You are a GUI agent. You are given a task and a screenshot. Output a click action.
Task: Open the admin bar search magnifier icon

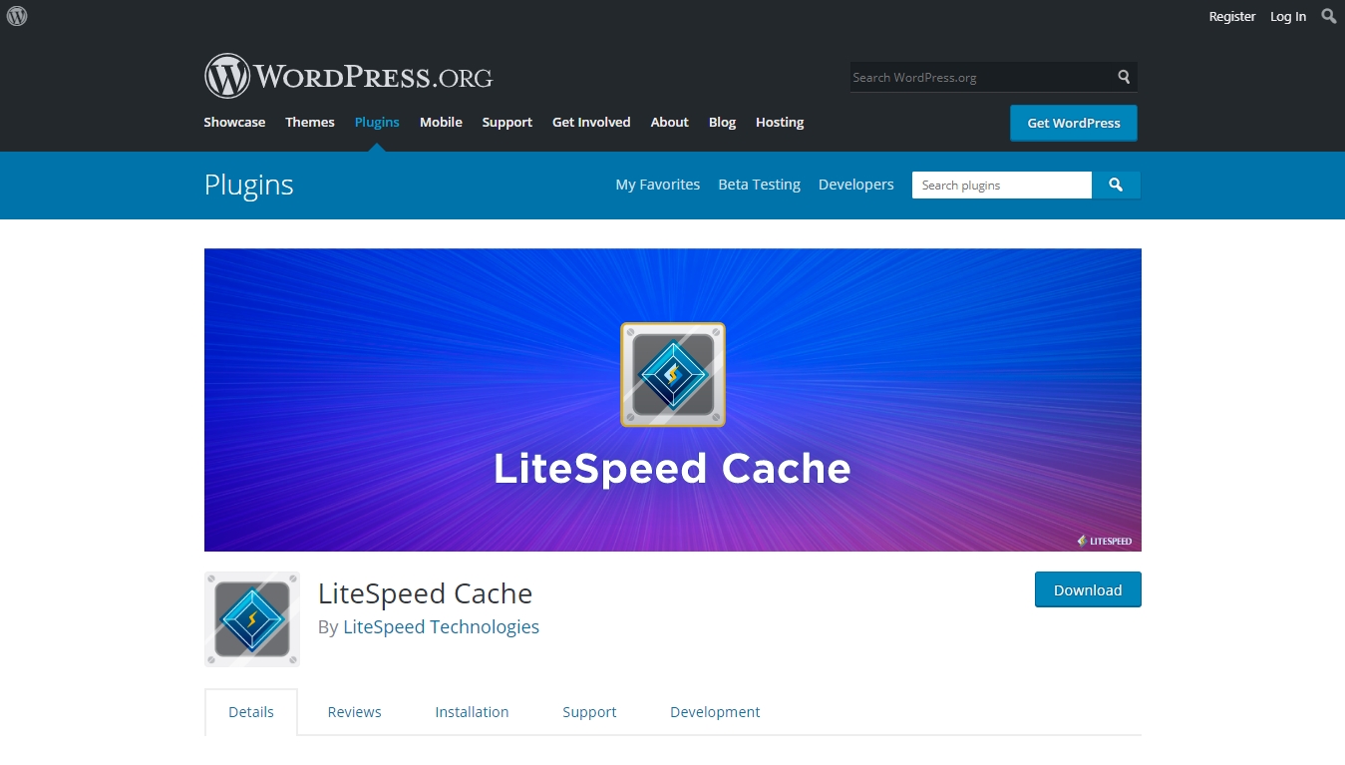1329,16
